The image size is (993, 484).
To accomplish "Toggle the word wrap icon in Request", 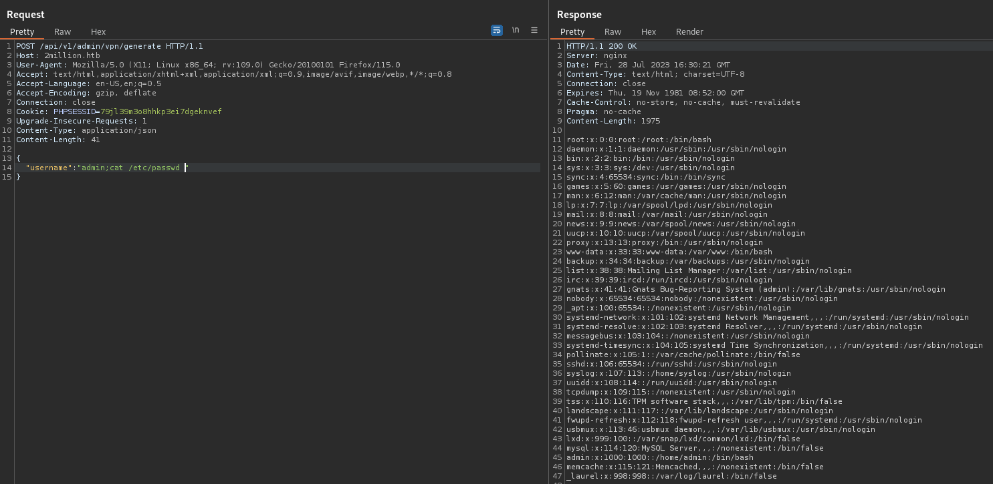I will pos(496,30).
